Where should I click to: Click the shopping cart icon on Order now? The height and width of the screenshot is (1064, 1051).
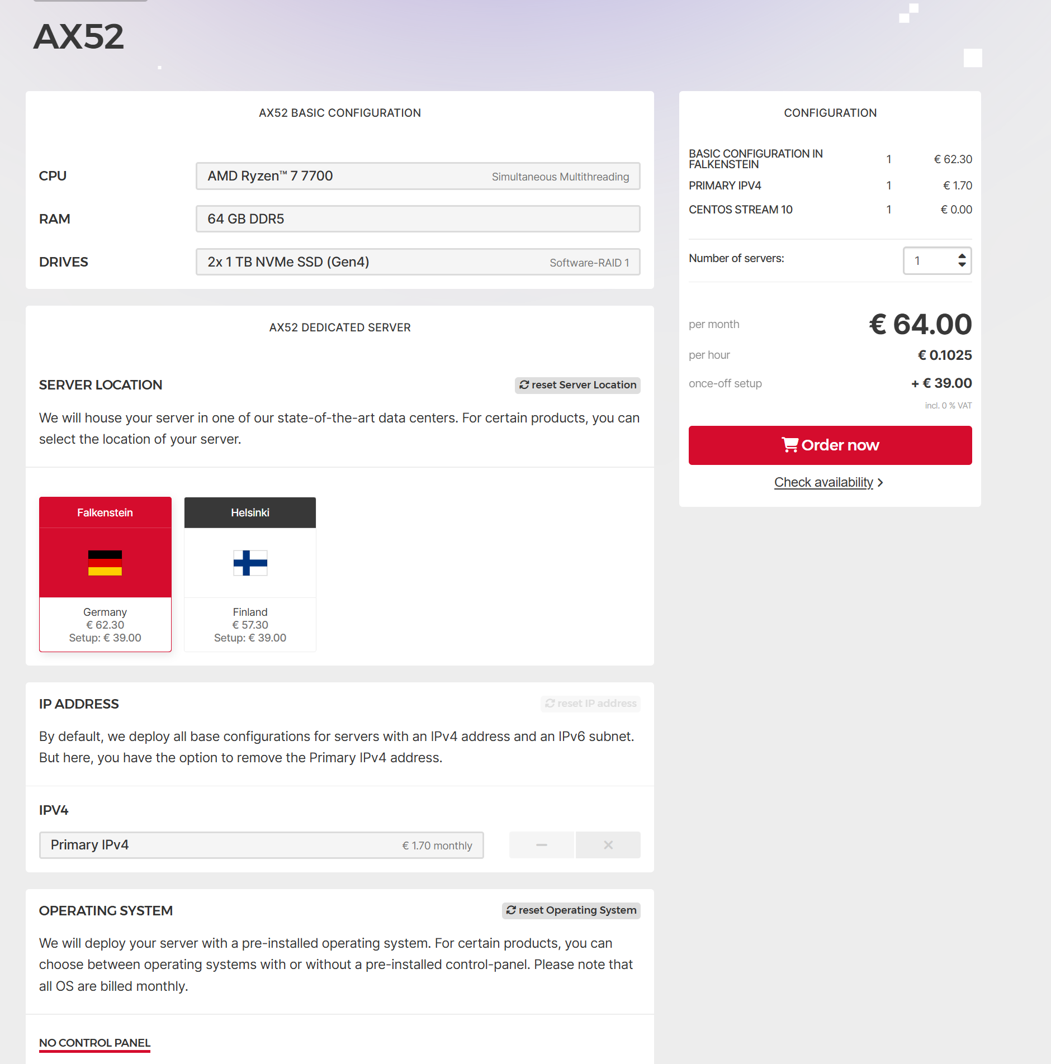pos(790,445)
